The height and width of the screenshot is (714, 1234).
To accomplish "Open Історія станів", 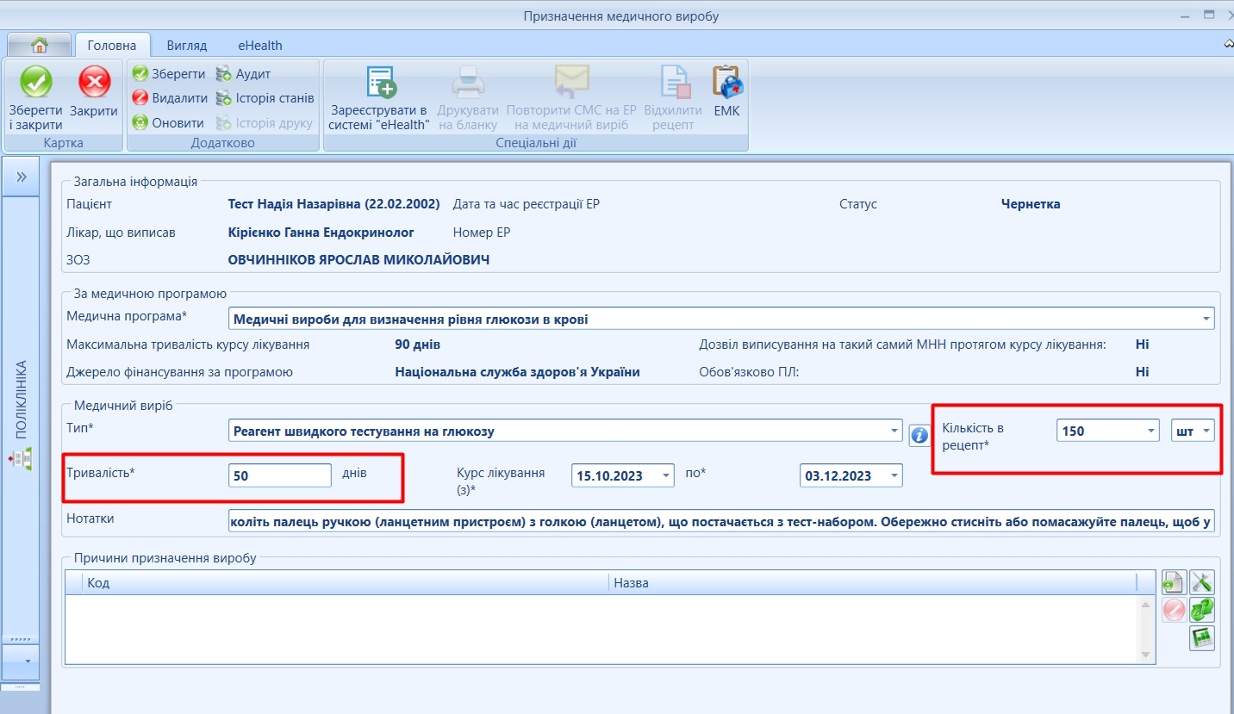I will (x=265, y=98).
